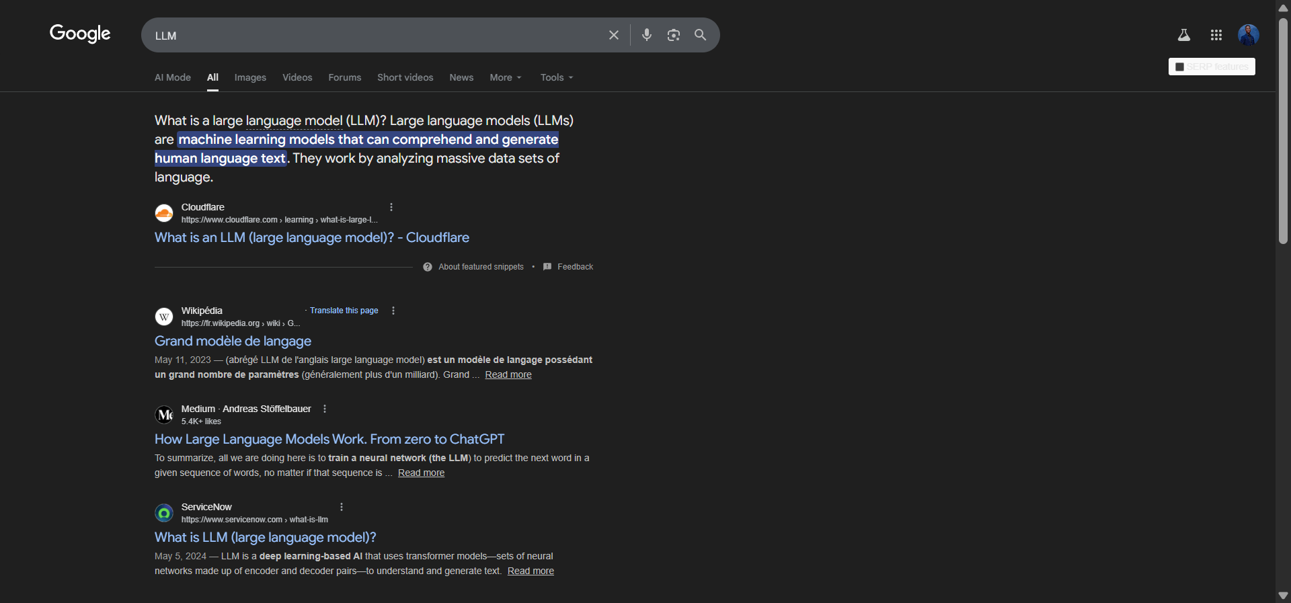Switch to AI Mode tab
The width and height of the screenshot is (1291, 603).
pyautogui.click(x=173, y=77)
